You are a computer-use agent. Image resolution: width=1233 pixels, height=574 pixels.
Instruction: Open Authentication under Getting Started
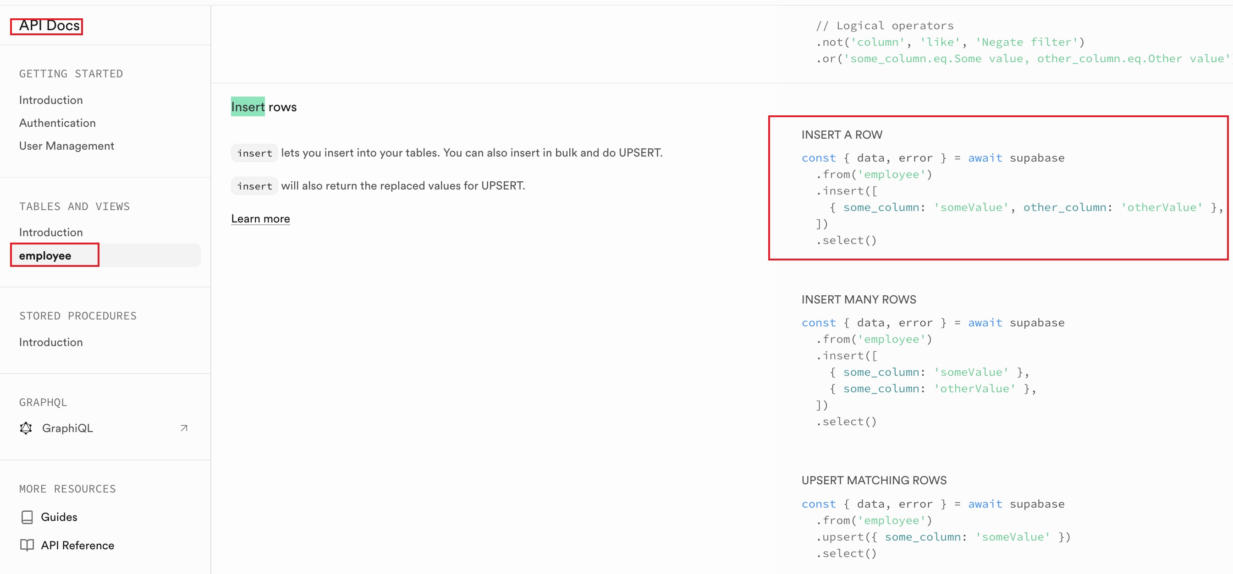(x=57, y=123)
